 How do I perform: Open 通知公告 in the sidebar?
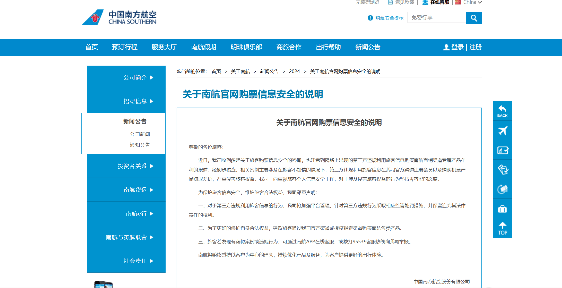140,145
